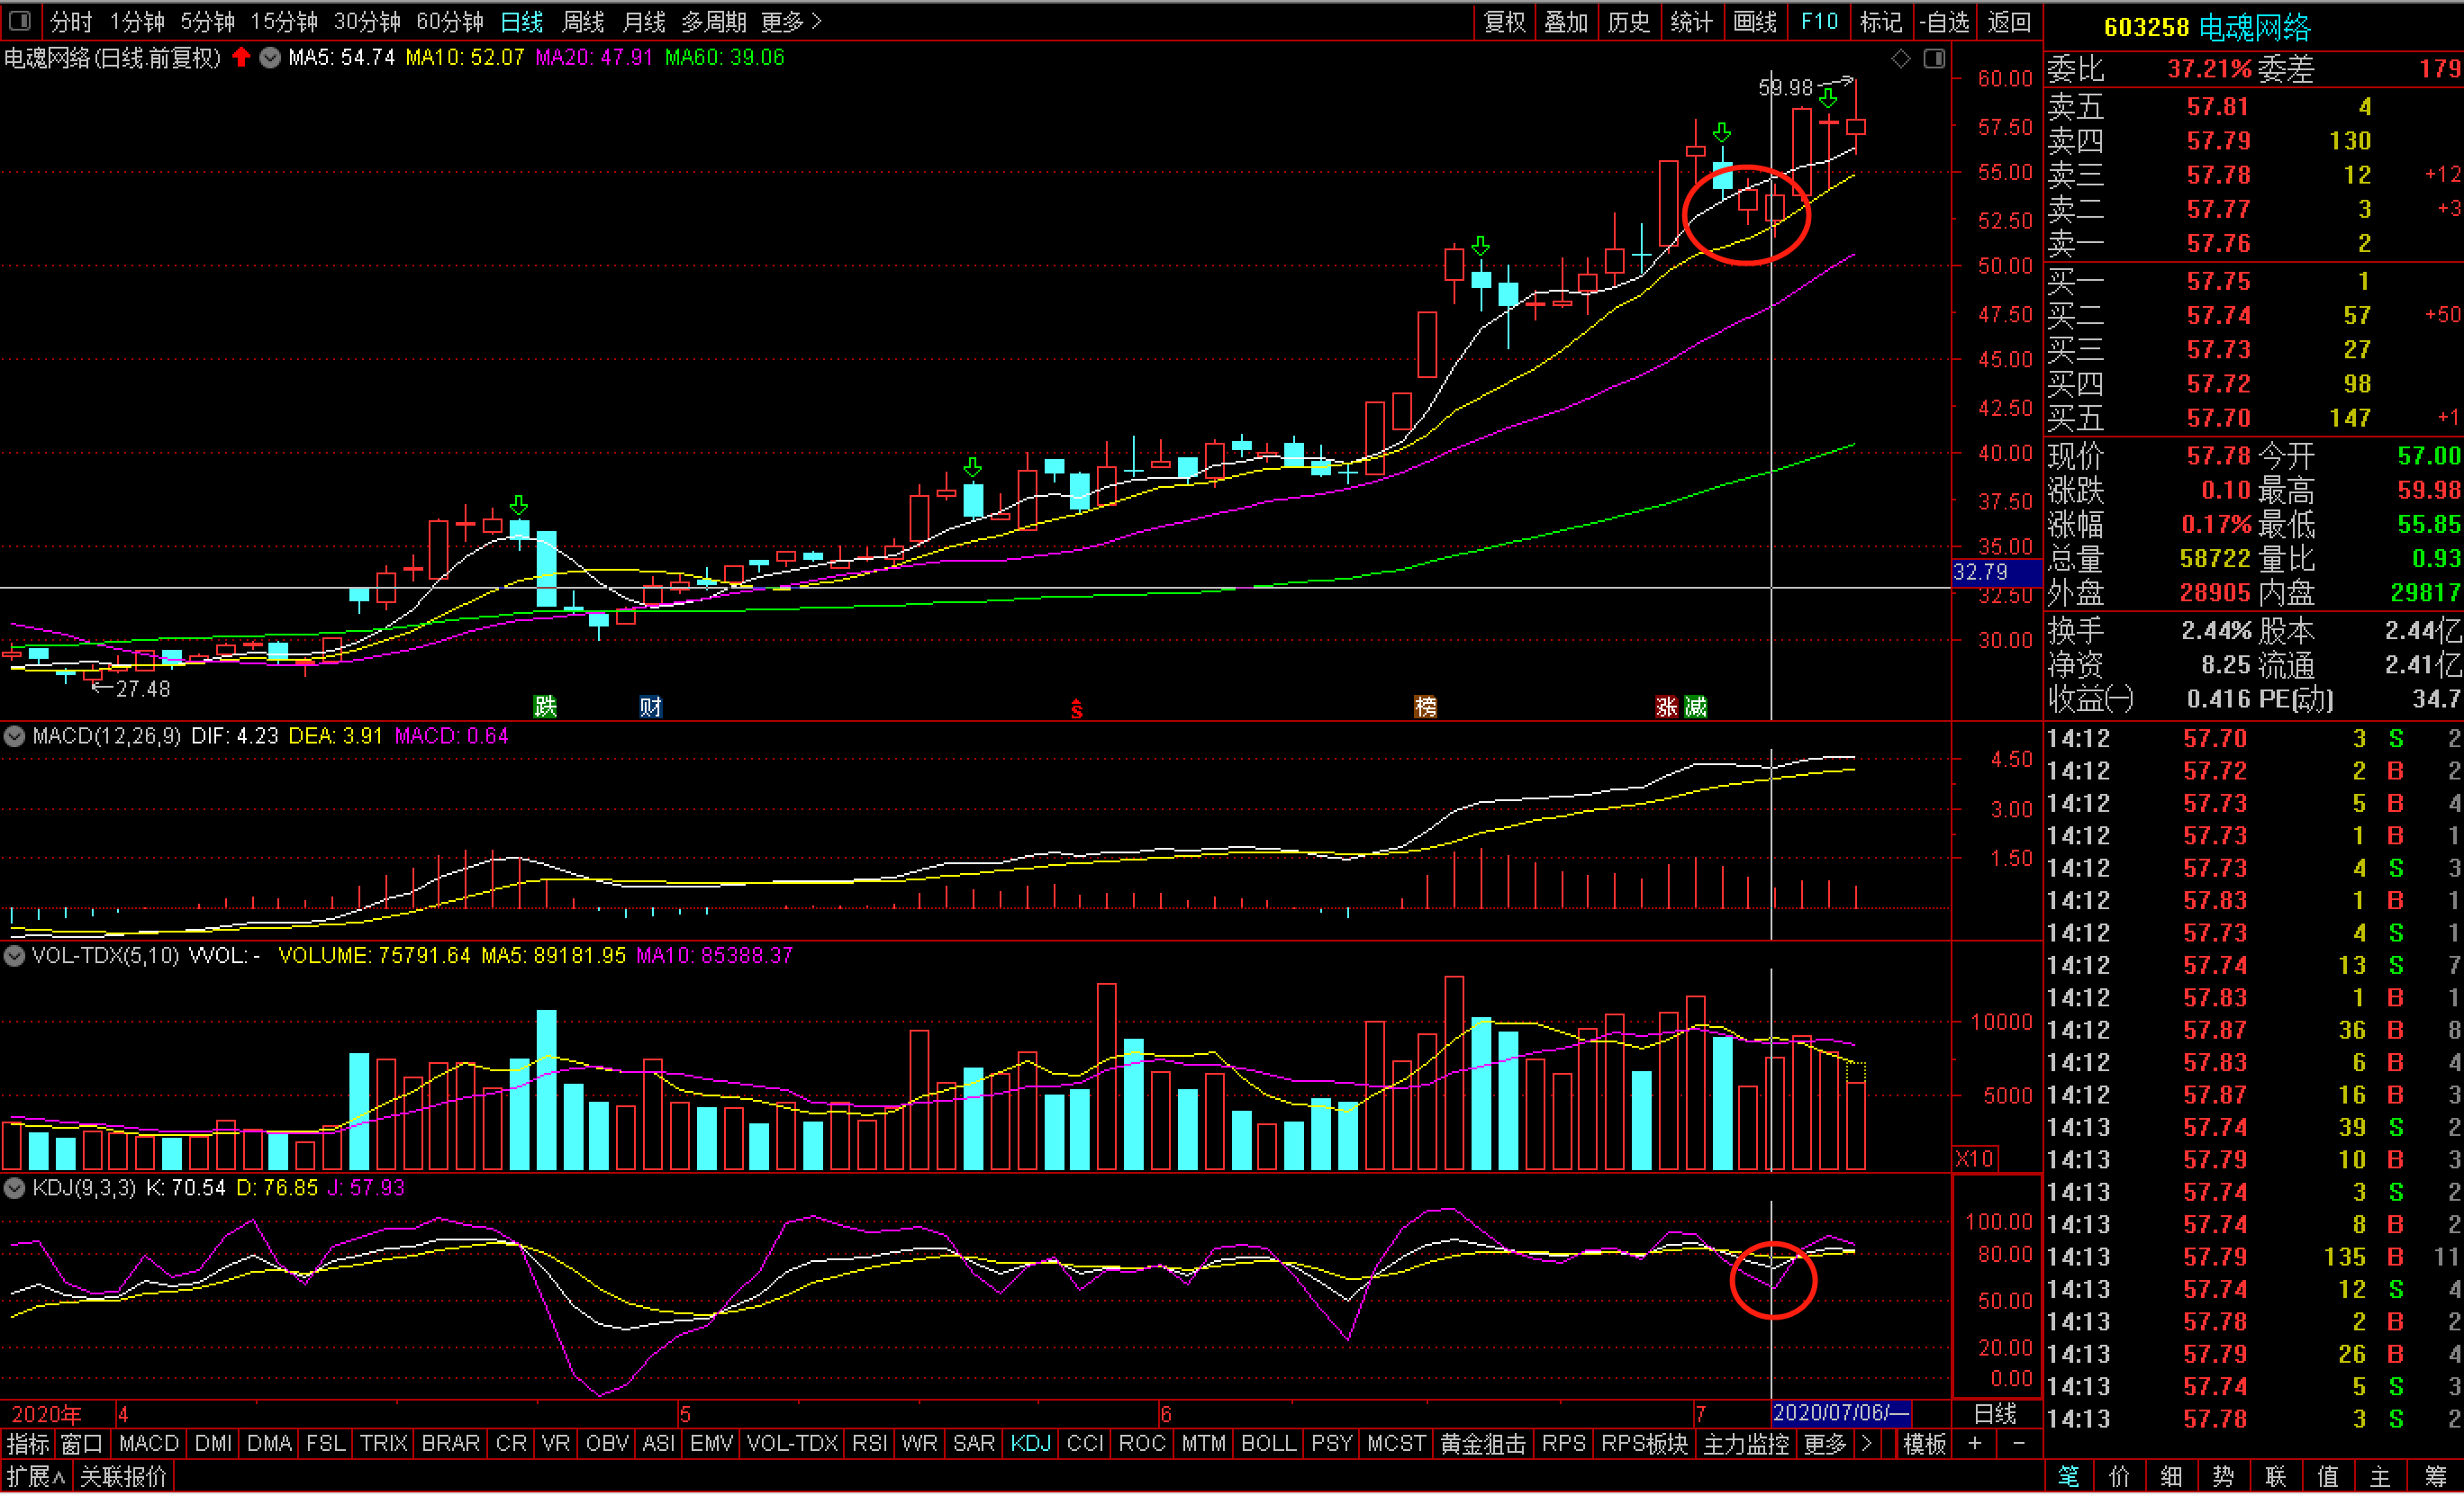
Task: Expand the 扩展 panel toggle
Action: click(x=35, y=1478)
